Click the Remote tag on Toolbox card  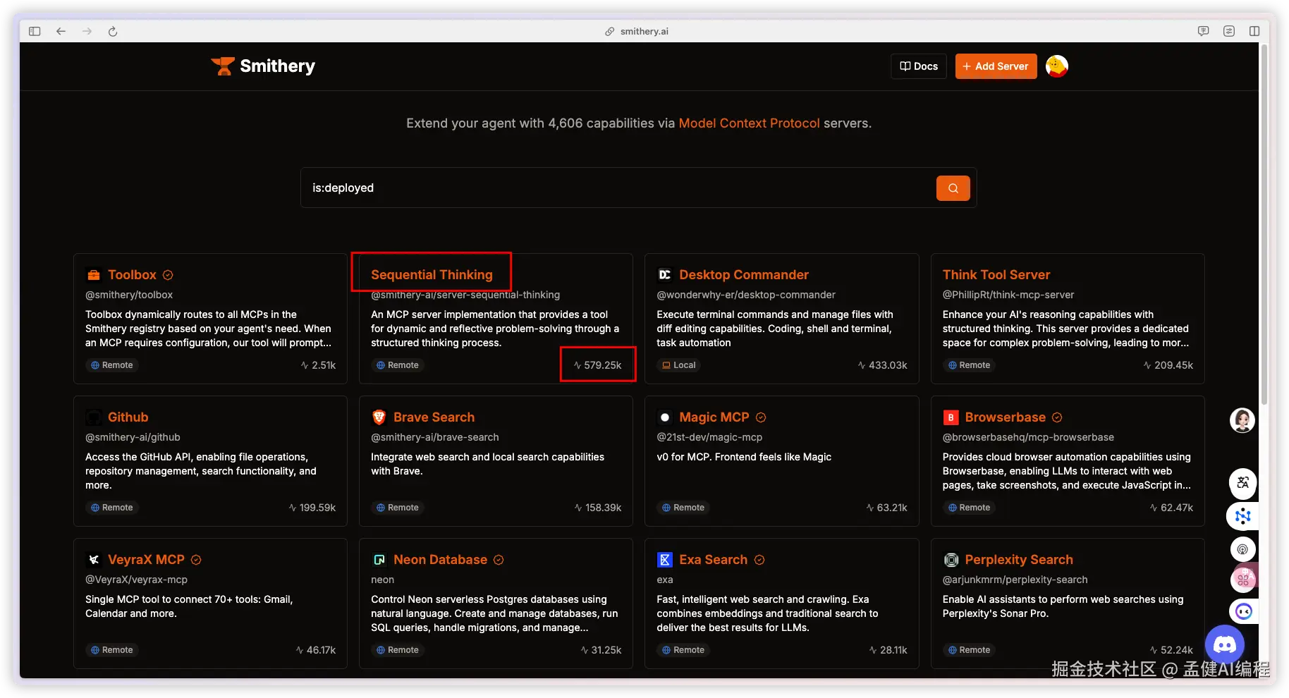111,365
